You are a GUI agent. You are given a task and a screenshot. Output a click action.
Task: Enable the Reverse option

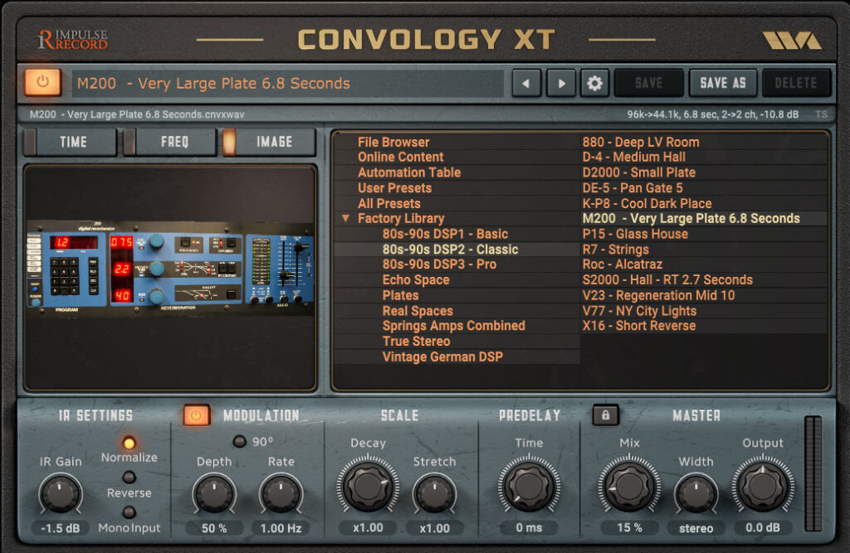pyautogui.click(x=129, y=478)
